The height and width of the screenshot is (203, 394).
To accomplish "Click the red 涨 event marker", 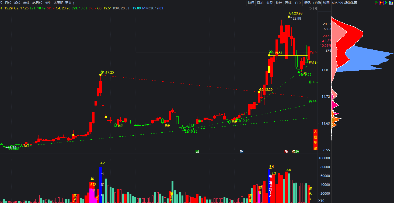I will 286,151.
